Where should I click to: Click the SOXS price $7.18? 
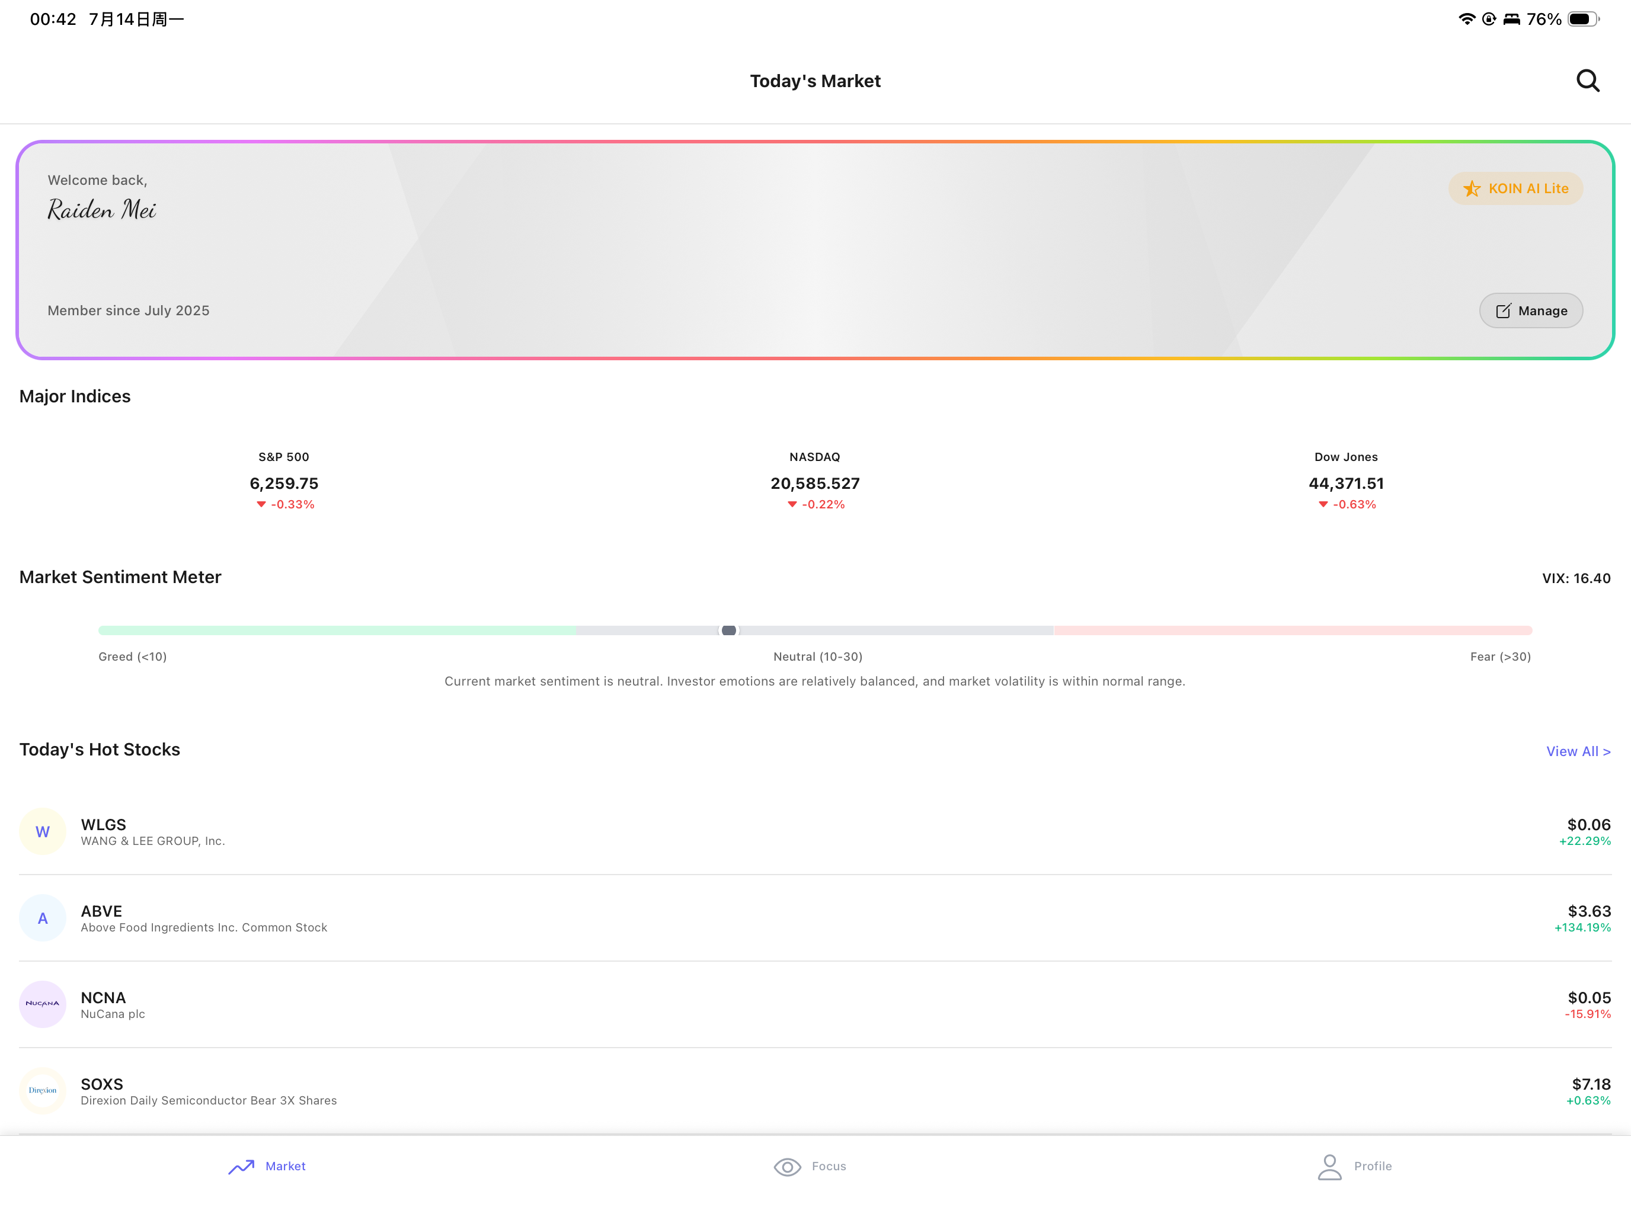click(1591, 1084)
